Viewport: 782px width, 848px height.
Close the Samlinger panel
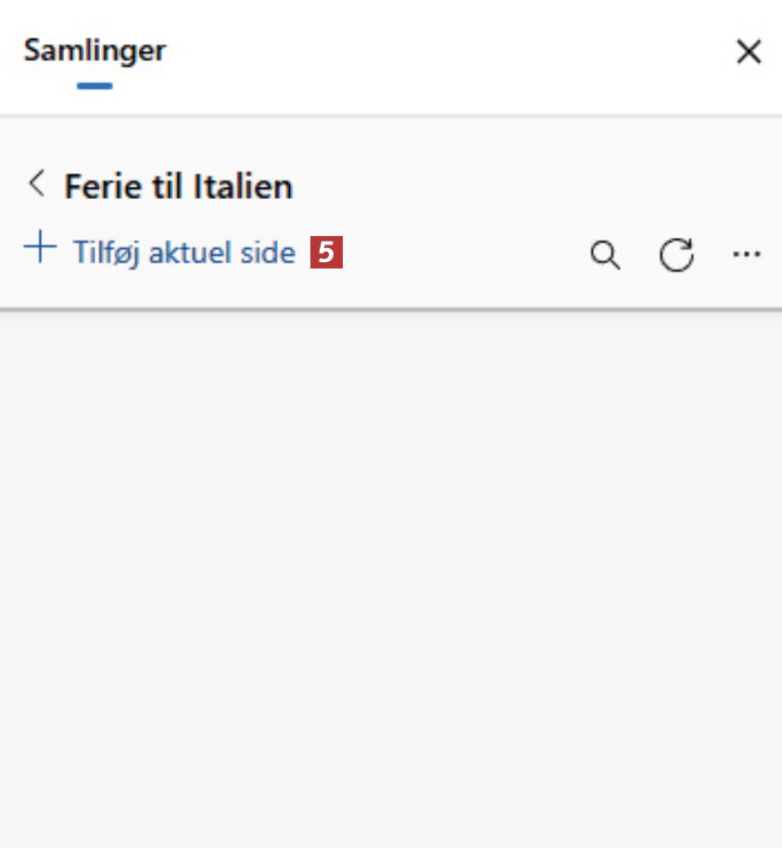tap(749, 52)
